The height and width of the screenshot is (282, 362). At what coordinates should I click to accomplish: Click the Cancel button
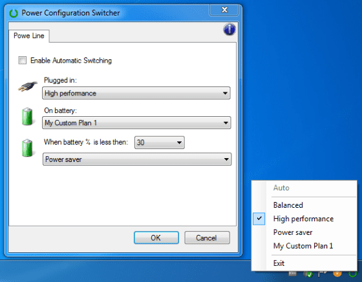(x=207, y=237)
